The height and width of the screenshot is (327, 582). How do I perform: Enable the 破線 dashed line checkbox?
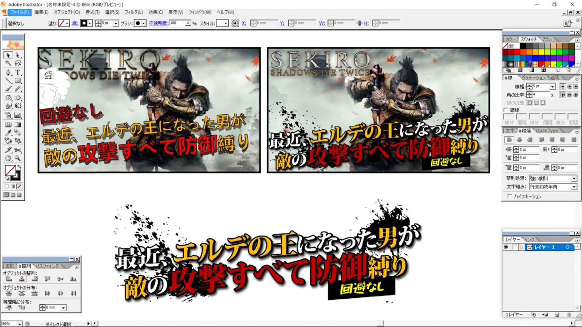(506, 110)
